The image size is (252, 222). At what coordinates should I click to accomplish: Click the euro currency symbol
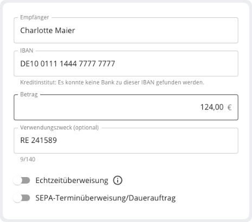tap(229, 107)
